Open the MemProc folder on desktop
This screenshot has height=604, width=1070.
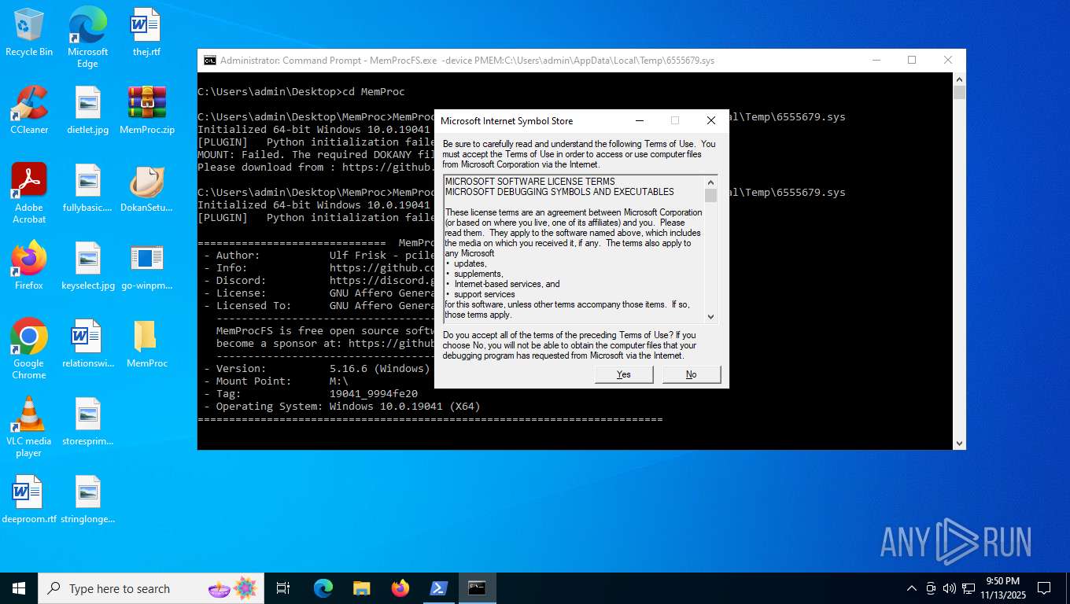tap(146, 344)
